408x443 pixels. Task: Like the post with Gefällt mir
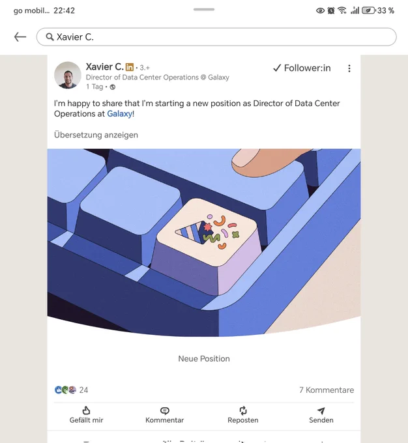click(x=86, y=415)
